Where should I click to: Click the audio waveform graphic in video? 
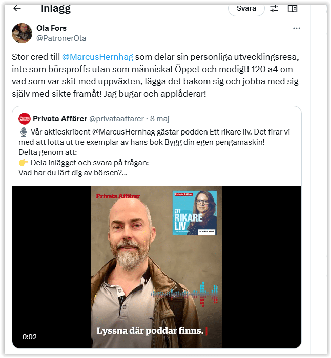[184, 293]
